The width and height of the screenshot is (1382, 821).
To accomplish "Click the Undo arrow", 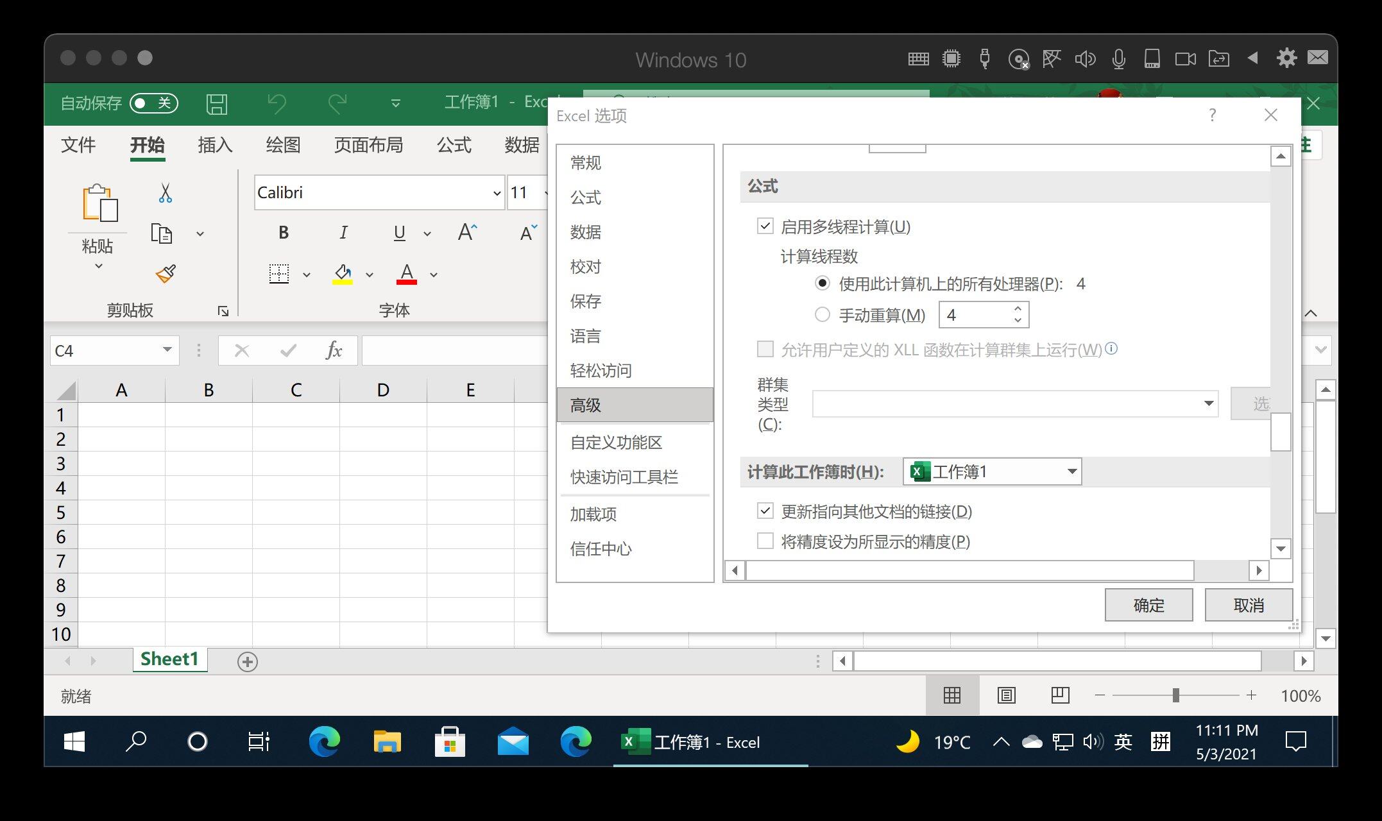I will click(277, 103).
